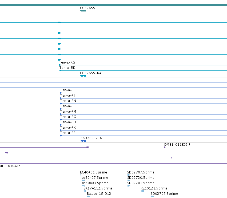Viewport: 227px width, 198px height.
Task: Click the EC40461.5prime EST label
Action: click(x=93, y=172)
